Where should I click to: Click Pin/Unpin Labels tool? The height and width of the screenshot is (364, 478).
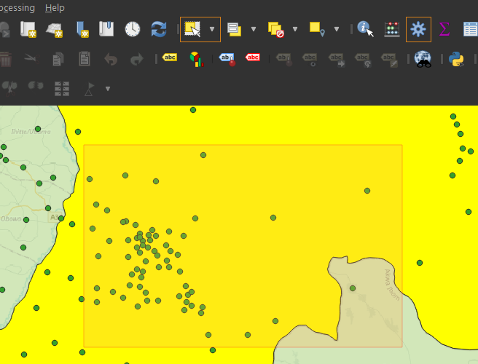pos(284,59)
